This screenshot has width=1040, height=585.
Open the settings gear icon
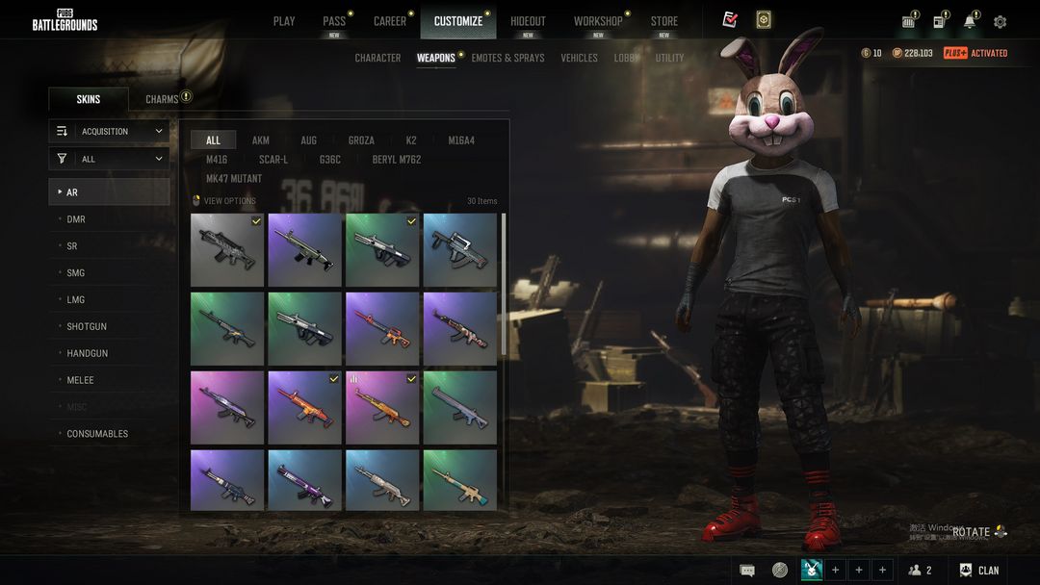coord(1001,22)
